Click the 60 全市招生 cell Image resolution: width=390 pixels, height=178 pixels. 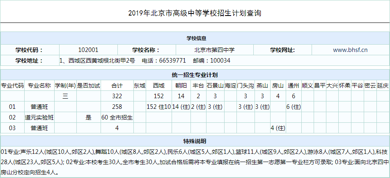click(x=117, y=117)
